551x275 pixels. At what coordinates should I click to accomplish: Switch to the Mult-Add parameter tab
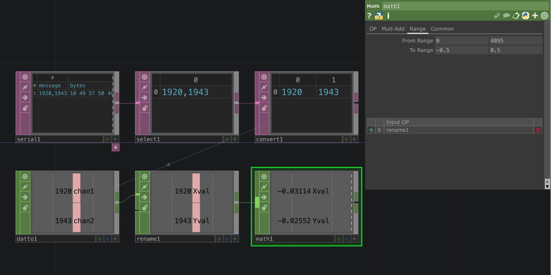pos(393,29)
